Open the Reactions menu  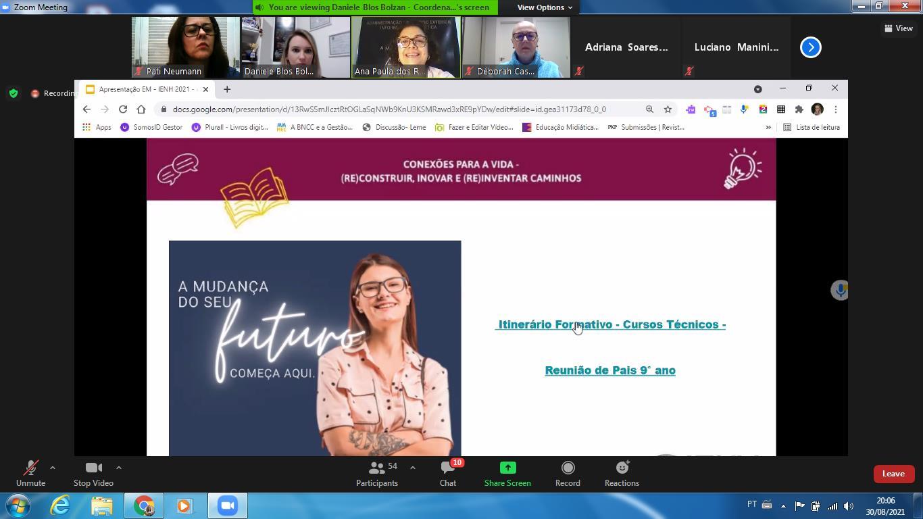622,473
